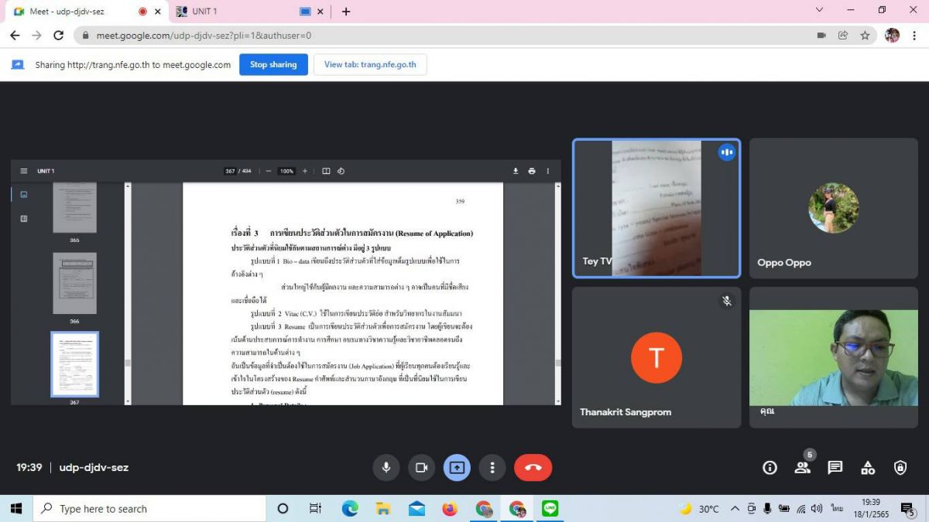Mute the microphone

pyautogui.click(x=386, y=467)
